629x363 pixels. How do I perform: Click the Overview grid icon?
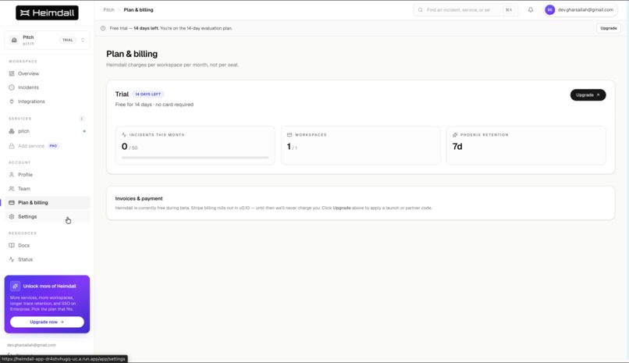pos(12,74)
